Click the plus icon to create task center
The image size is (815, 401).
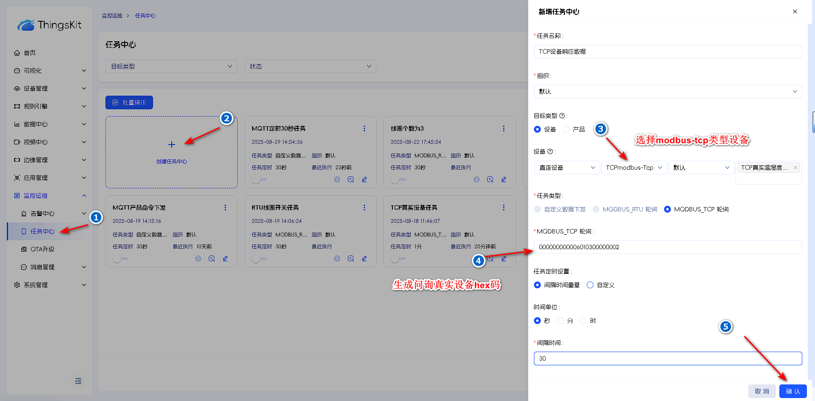tap(171, 145)
